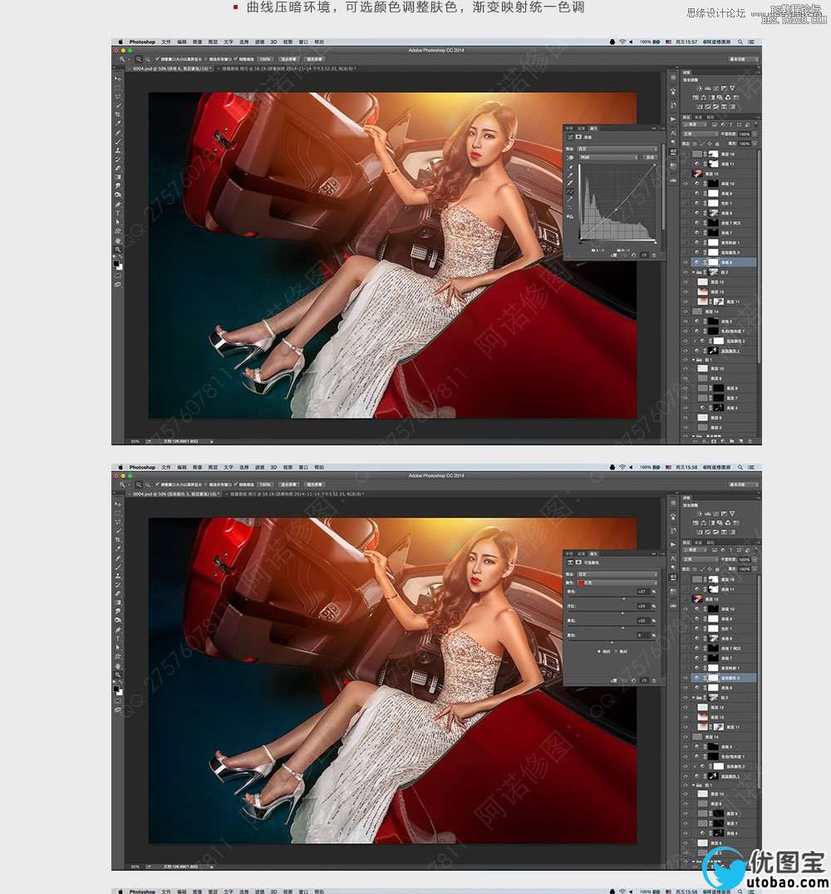The width and height of the screenshot is (831, 894).
Task: Choose the draw-curve pencil in the Curves panel
Action: 569,199
